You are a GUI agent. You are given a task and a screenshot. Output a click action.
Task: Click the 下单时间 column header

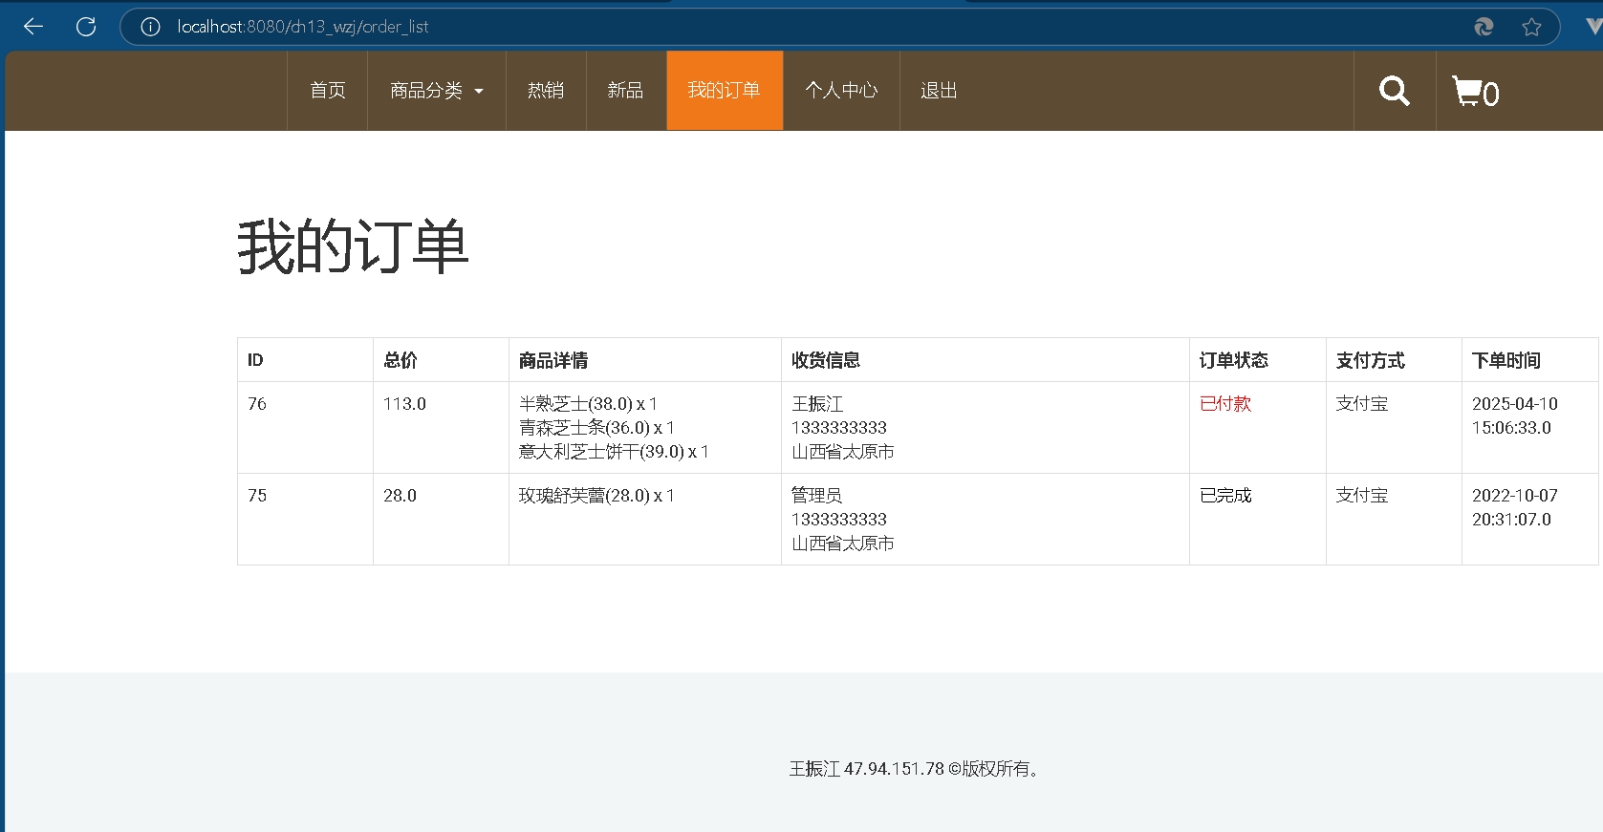coord(1506,360)
